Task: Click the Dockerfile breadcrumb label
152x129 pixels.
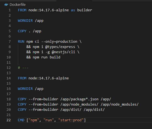Action: [x=18, y=5]
